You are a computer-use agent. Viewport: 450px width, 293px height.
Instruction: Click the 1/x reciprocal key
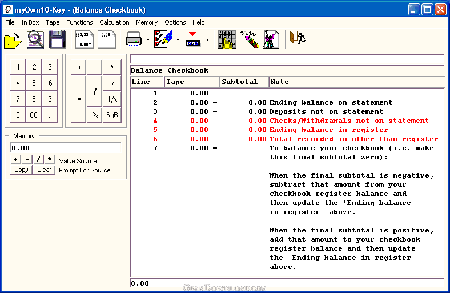click(x=112, y=99)
